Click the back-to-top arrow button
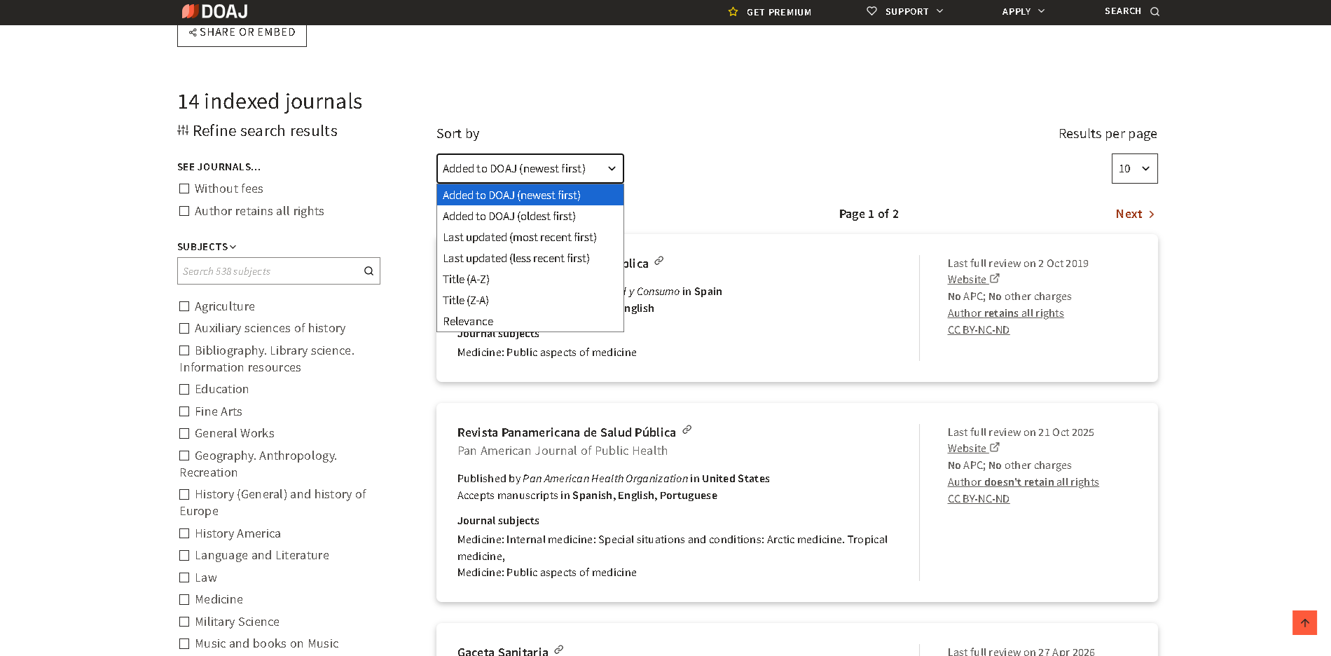The height and width of the screenshot is (656, 1331). click(1304, 622)
